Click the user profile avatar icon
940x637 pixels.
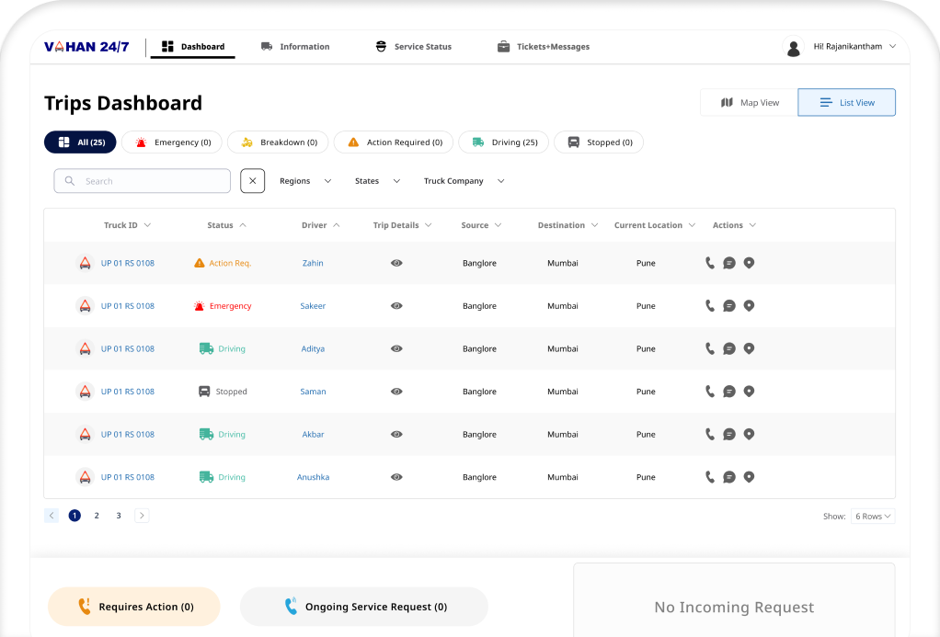[793, 47]
